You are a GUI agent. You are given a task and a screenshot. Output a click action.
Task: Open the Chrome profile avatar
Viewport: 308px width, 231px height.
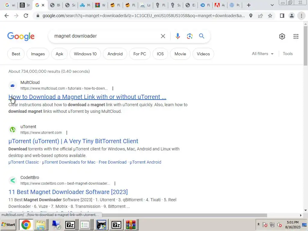point(292,16)
